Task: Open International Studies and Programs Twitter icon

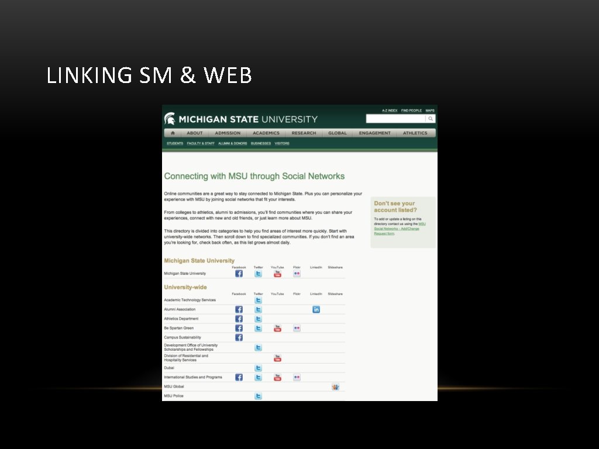Action: point(258,377)
